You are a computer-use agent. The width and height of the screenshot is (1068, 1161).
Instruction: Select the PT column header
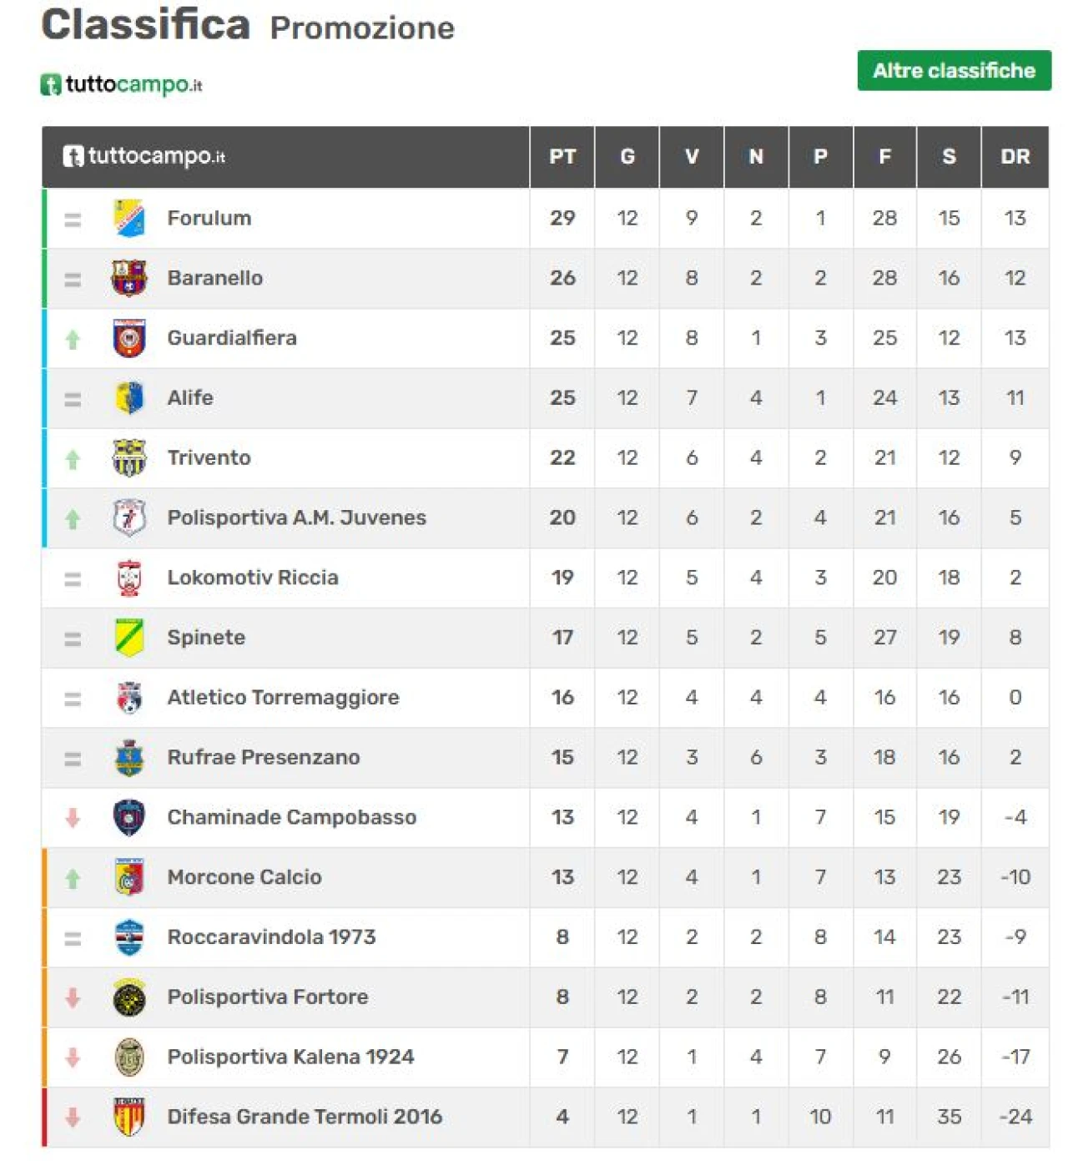point(562,157)
